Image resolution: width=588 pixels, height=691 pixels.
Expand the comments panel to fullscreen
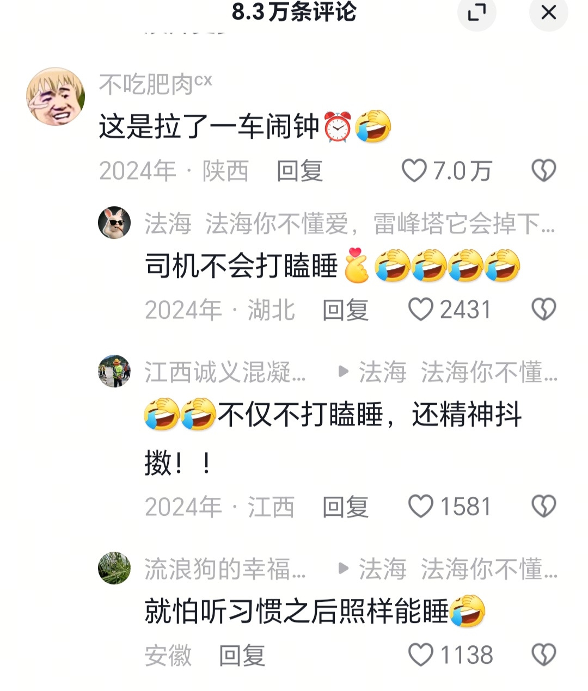click(x=477, y=12)
